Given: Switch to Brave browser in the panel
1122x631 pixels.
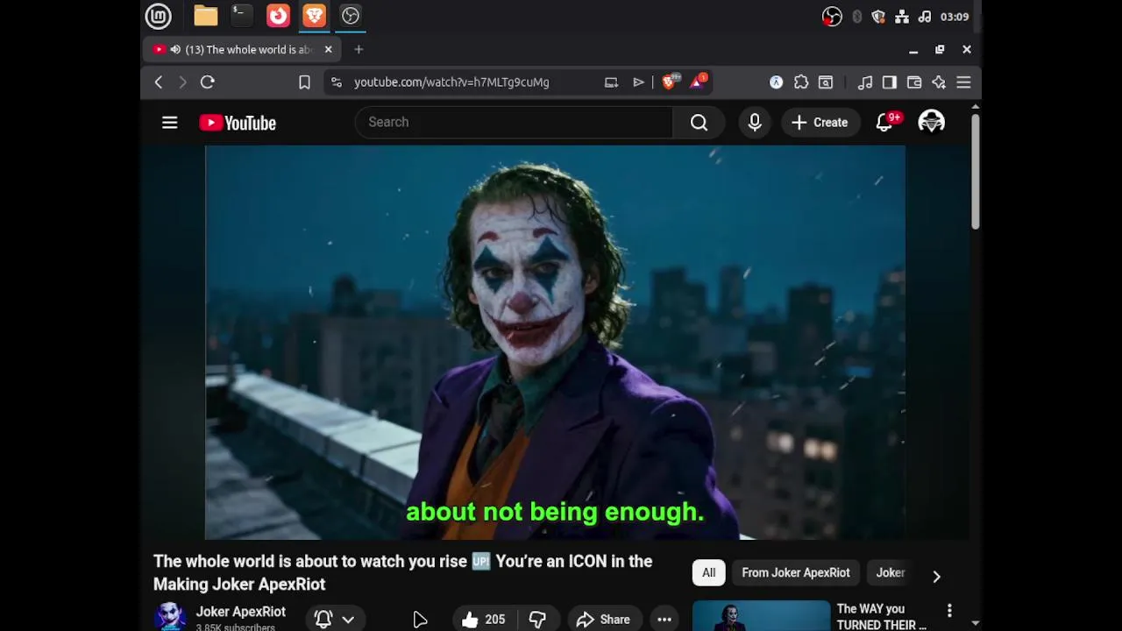Looking at the screenshot, I should [x=314, y=16].
